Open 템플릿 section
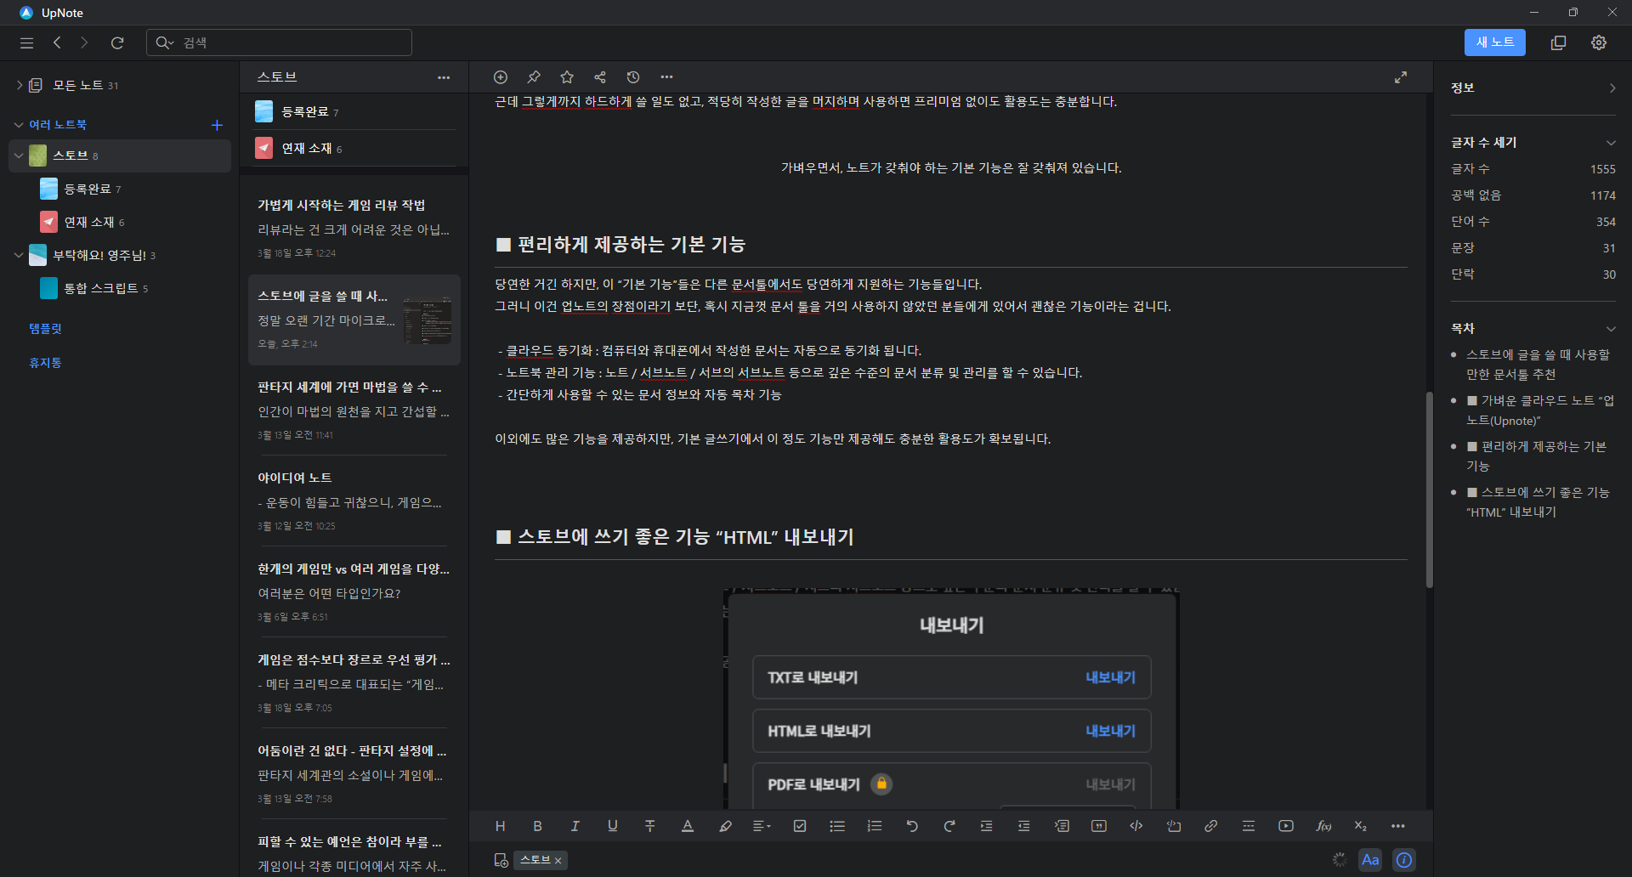The height and width of the screenshot is (877, 1632). [46, 329]
